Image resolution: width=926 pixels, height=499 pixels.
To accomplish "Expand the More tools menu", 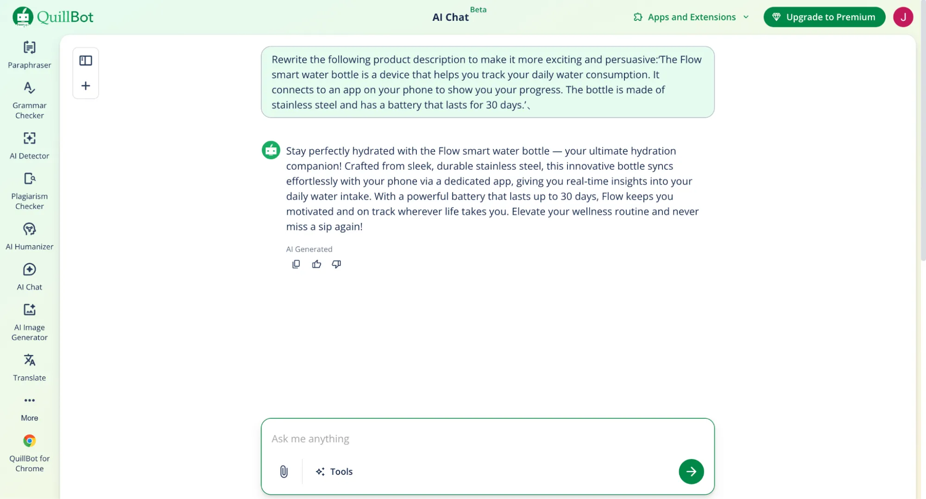I will point(29,407).
